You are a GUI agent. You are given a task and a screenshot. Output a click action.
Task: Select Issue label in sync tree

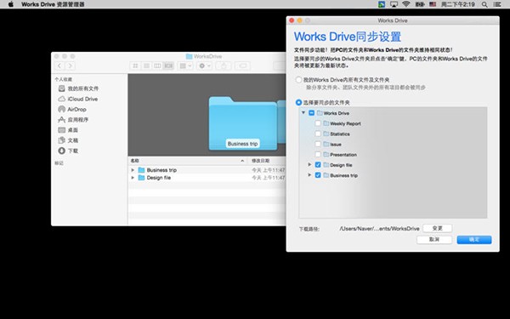coord(336,145)
